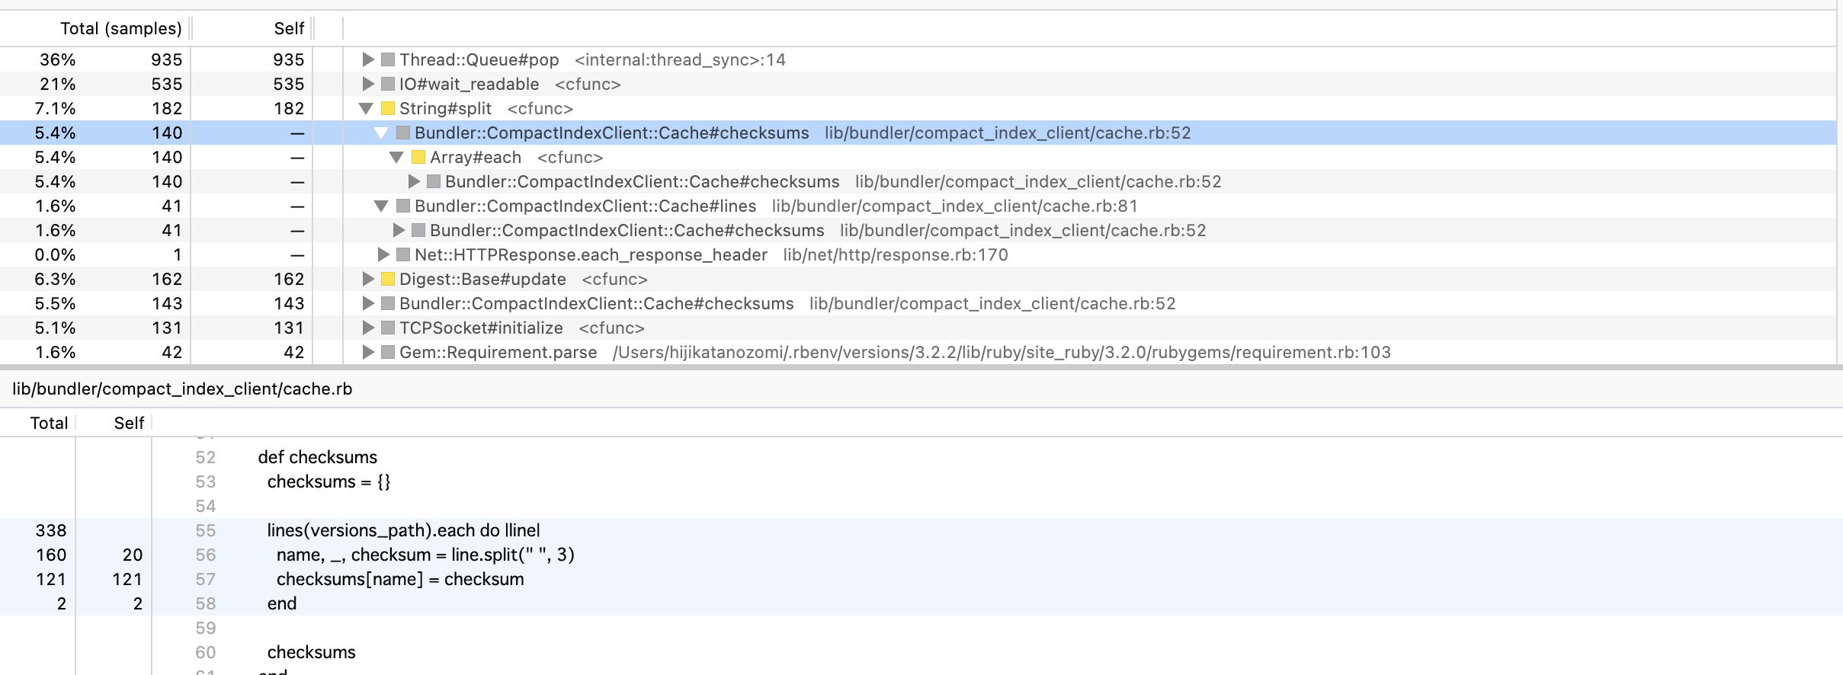Image resolution: width=1843 pixels, height=675 pixels.
Task: Click the gray icon beside Cache#lines
Action: tap(403, 206)
